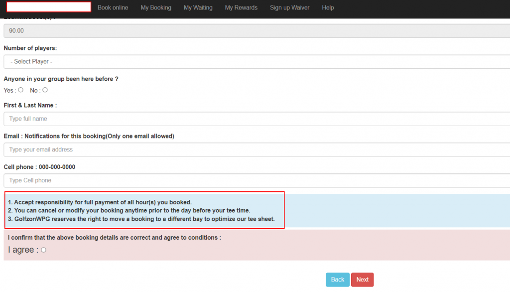The image size is (510, 292).
Task: Select Yes for been here before
Action: tap(21, 90)
